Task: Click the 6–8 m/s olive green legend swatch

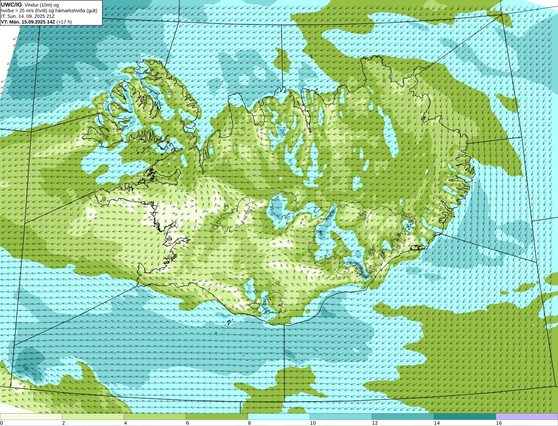Action: pos(217,416)
